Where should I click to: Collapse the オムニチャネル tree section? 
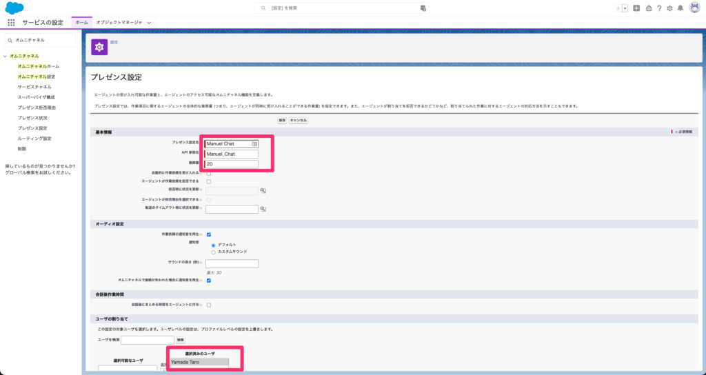pos(5,56)
